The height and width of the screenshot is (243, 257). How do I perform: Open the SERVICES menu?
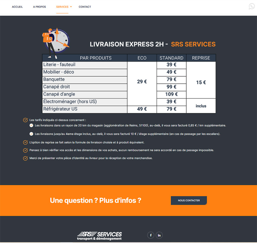tap(62, 7)
